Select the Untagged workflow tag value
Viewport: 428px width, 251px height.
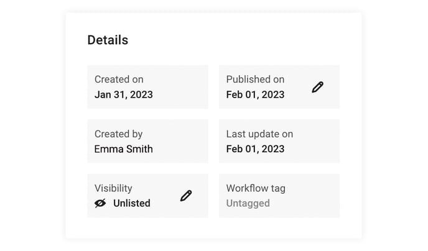(x=248, y=203)
